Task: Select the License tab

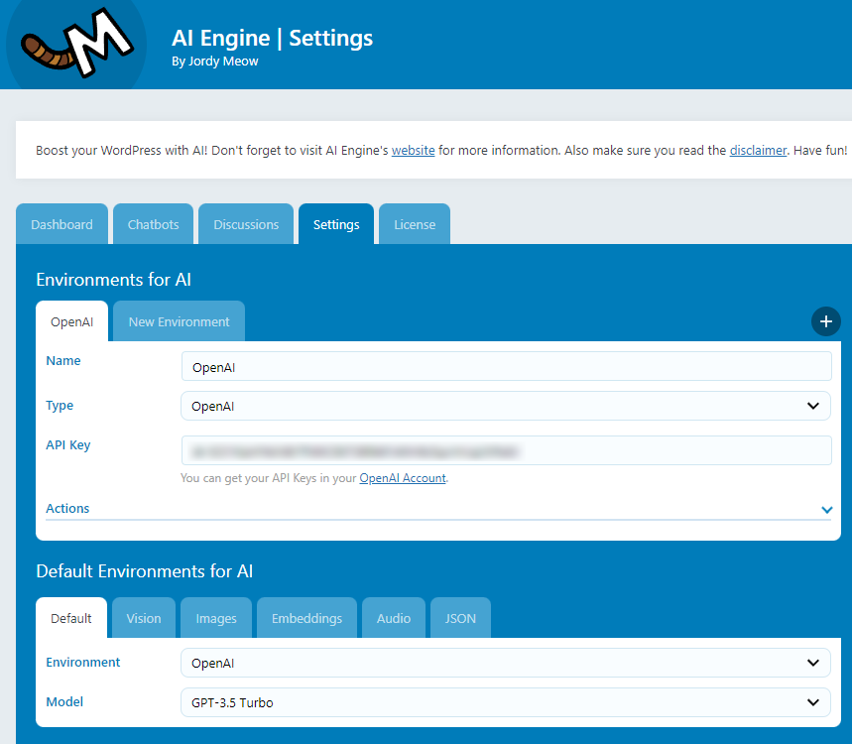Action: 415,224
